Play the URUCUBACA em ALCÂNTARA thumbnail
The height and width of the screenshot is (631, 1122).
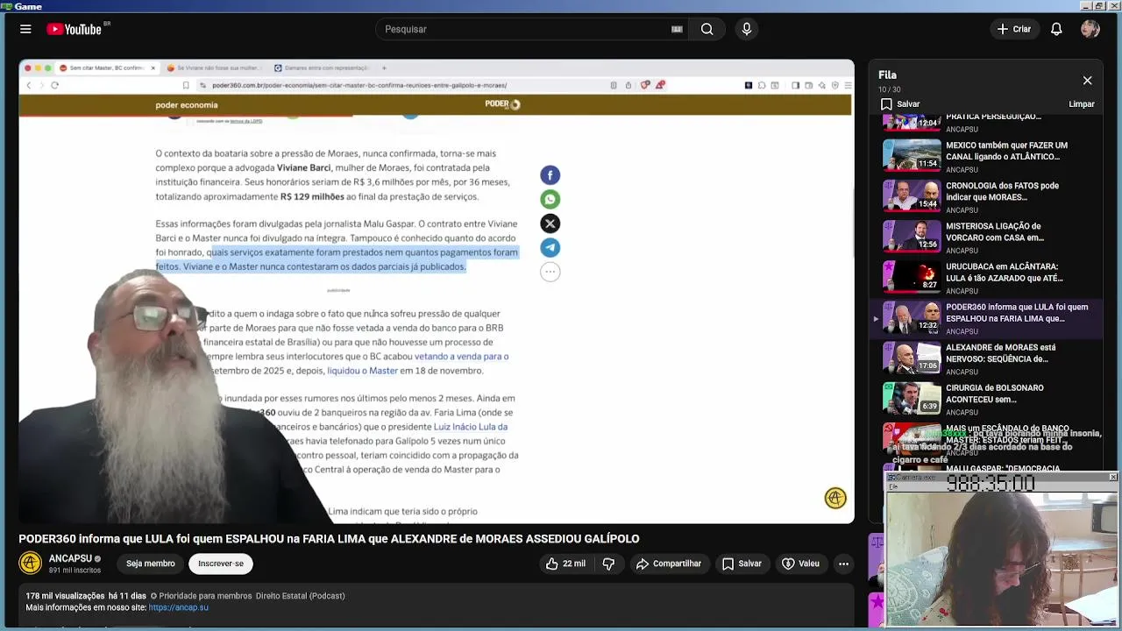point(912,275)
